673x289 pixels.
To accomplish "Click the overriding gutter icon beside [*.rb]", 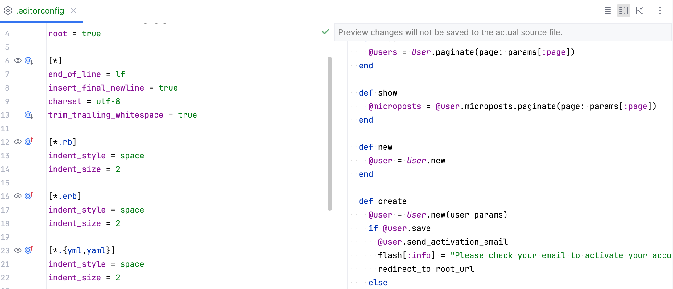I will pos(28,141).
